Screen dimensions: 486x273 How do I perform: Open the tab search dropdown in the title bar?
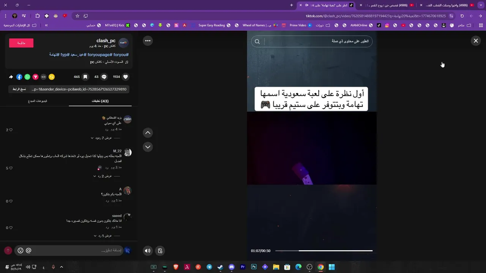[481, 5]
